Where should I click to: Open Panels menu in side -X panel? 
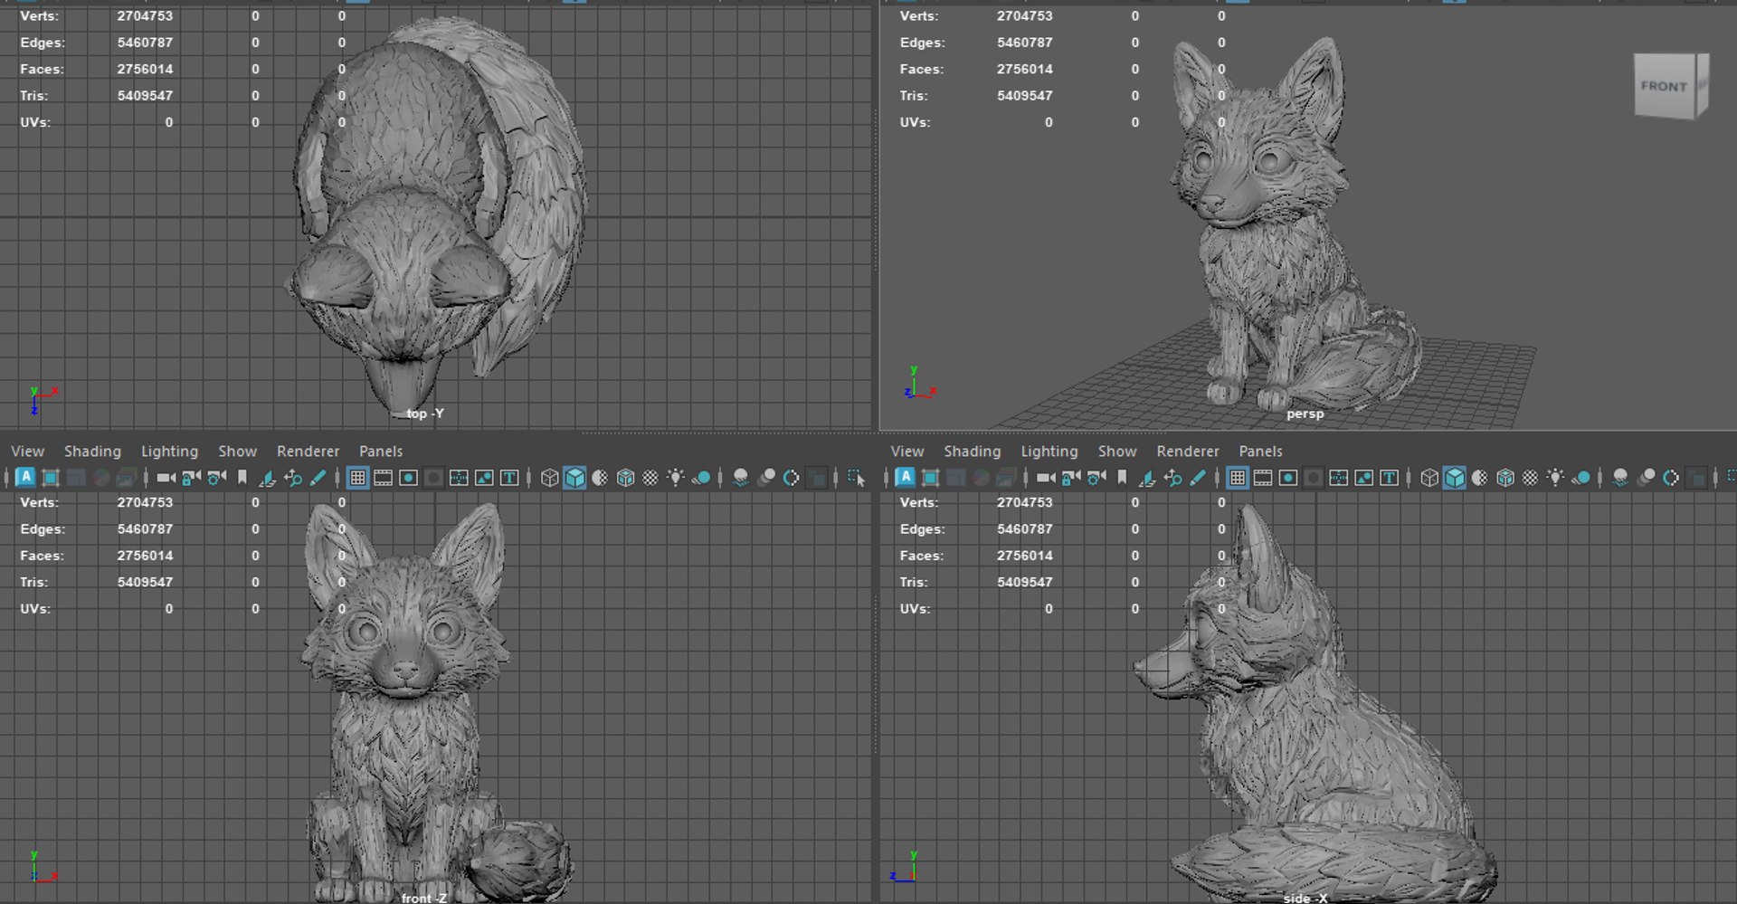(x=1260, y=451)
